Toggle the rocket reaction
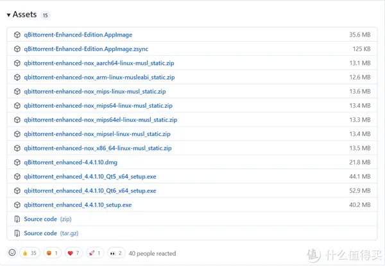385x266 pixels. coord(94,253)
